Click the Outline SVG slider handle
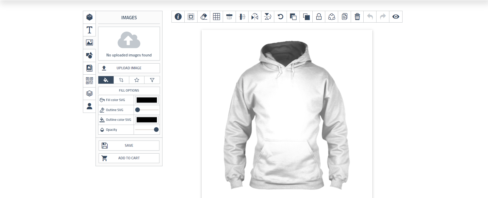 coord(138,110)
